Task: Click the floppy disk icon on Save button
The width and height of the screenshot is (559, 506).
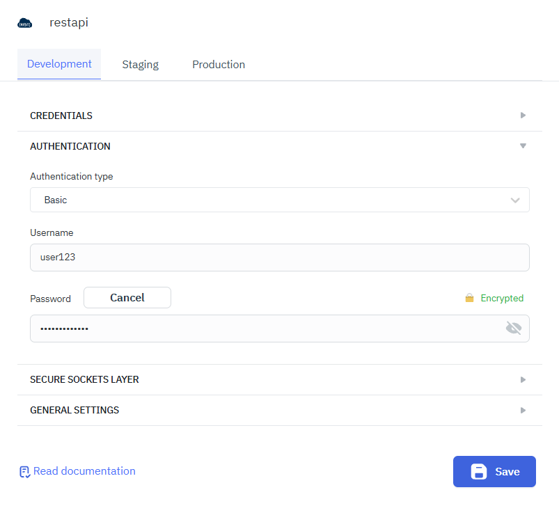Action: tap(479, 471)
